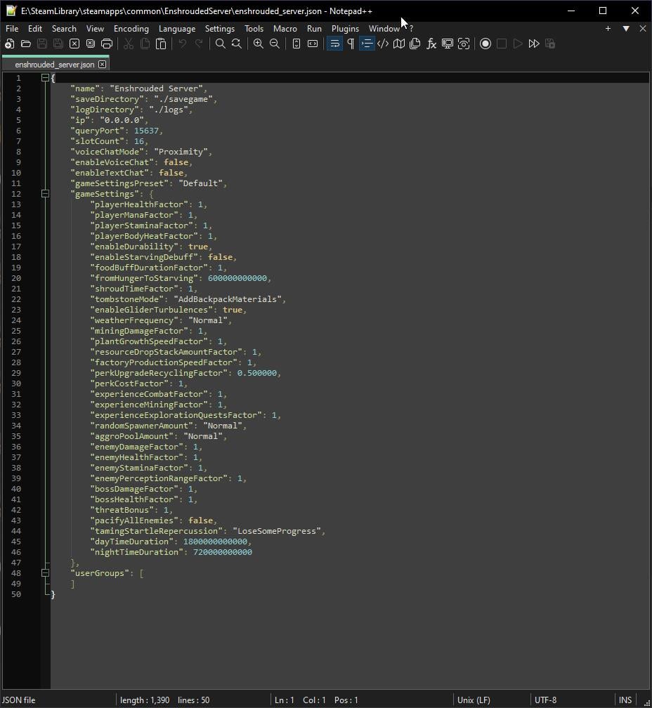The height and width of the screenshot is (708, 652).
Task: Toggle Word Wrap in the toolbar
Action: (334, 44)
